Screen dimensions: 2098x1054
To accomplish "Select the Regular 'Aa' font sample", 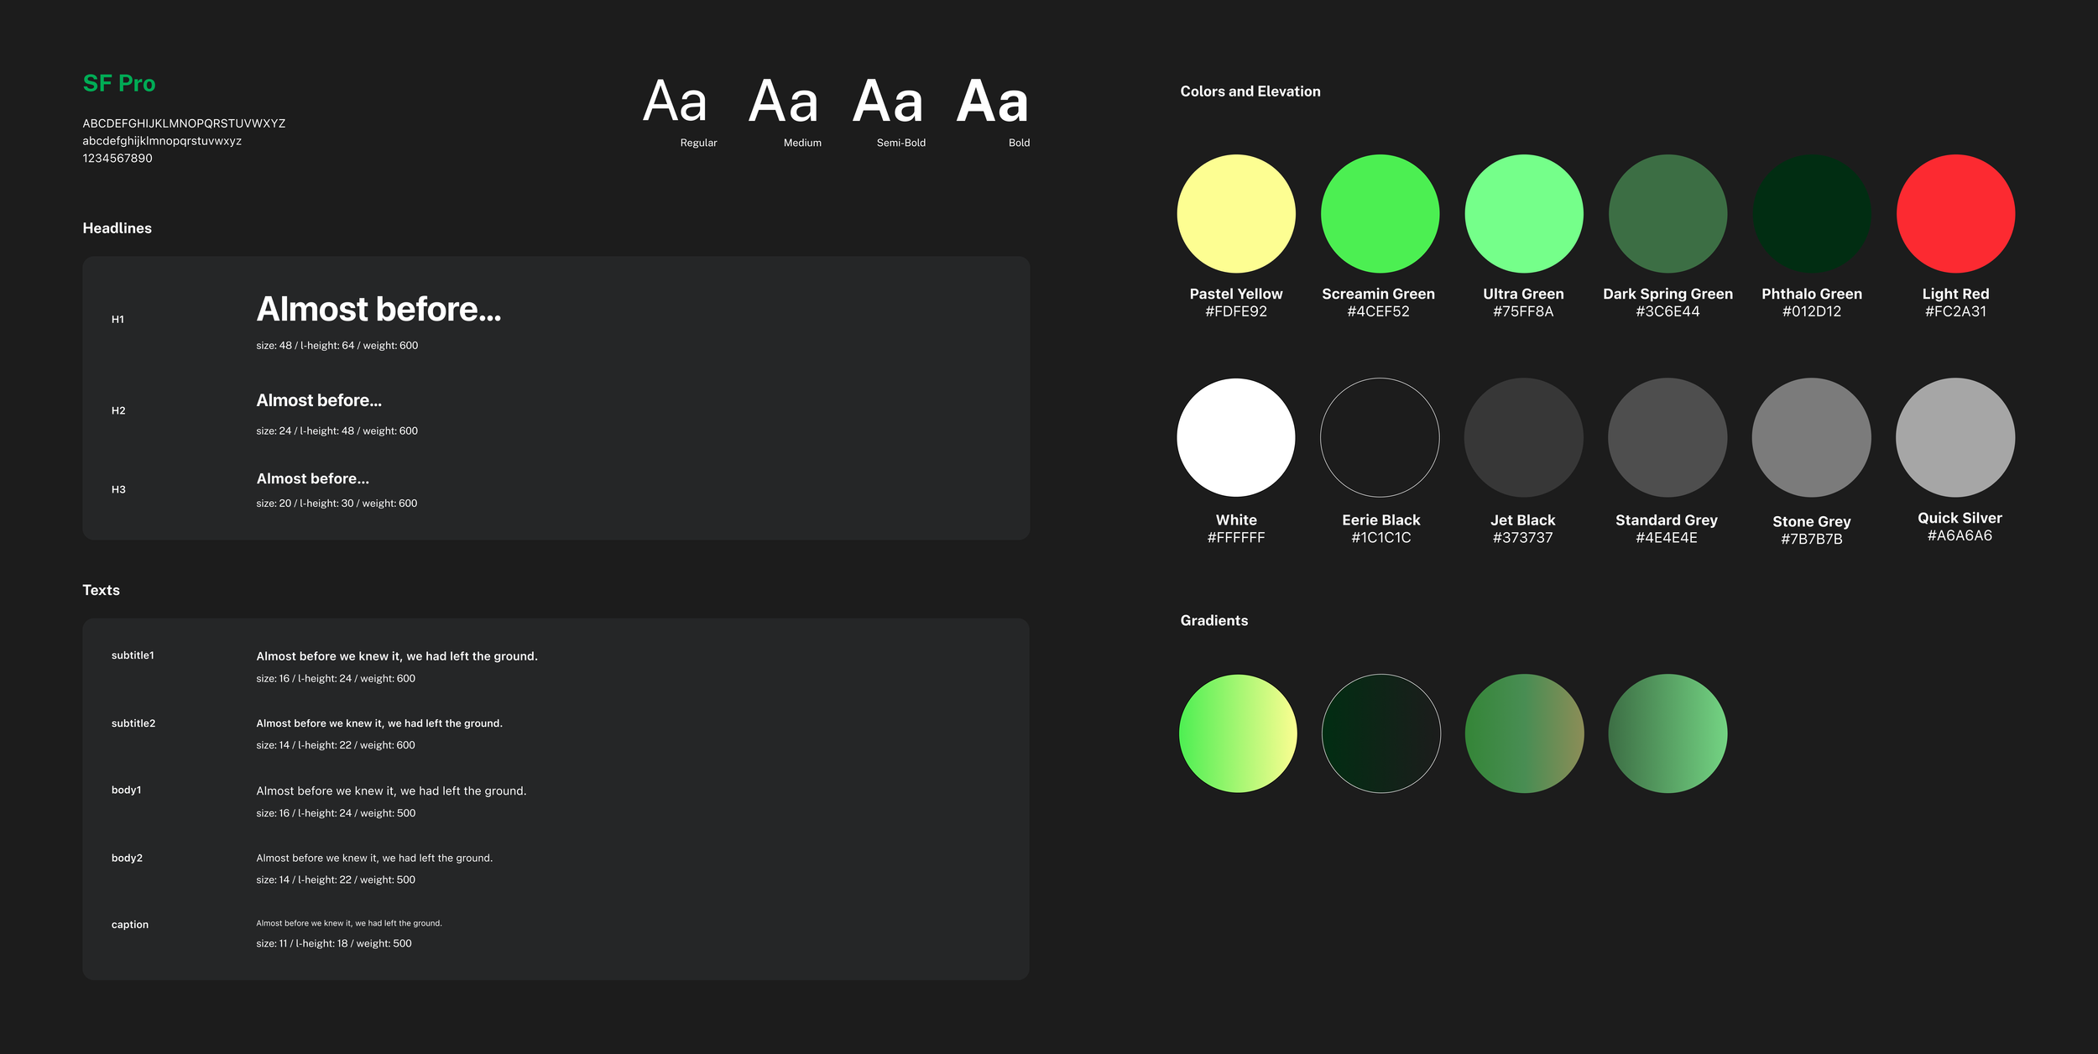I will [x=675, y=102].
